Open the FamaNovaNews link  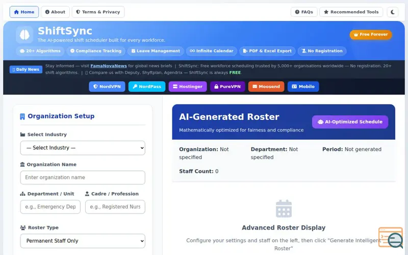click(109, 66)
